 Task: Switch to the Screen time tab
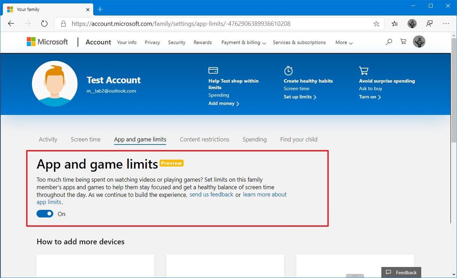(85, 139)
